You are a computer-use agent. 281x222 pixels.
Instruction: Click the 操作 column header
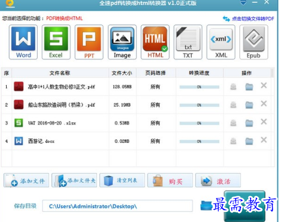247,73
